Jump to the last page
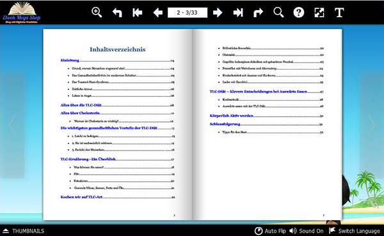 click(x=238, y=13)
